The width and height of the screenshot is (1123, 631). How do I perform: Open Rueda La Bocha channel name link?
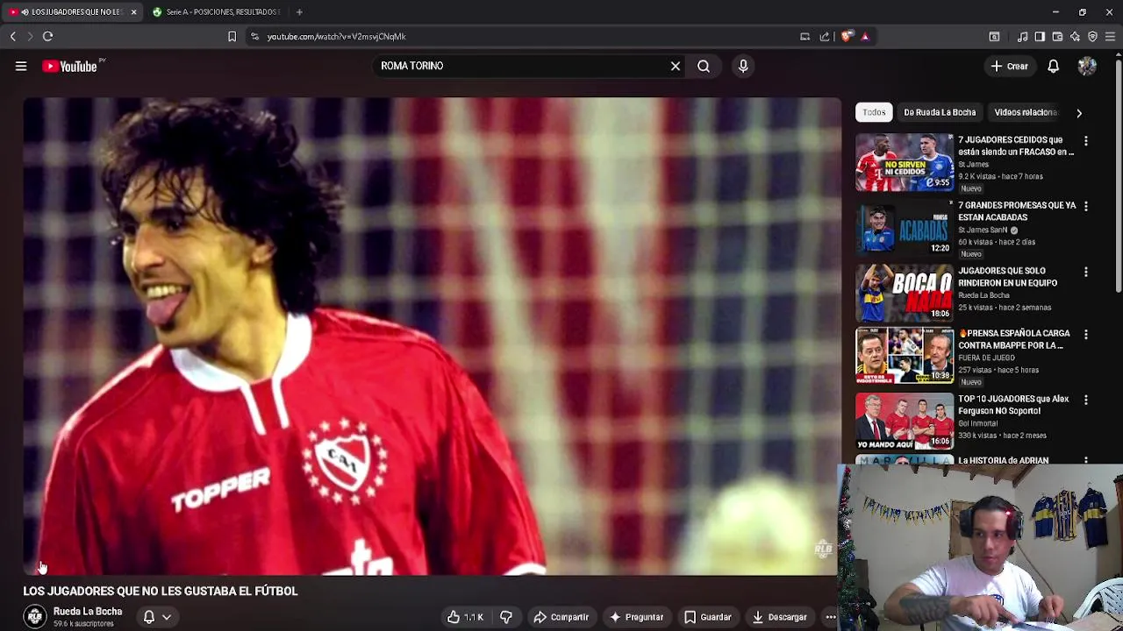pos(88,612)
